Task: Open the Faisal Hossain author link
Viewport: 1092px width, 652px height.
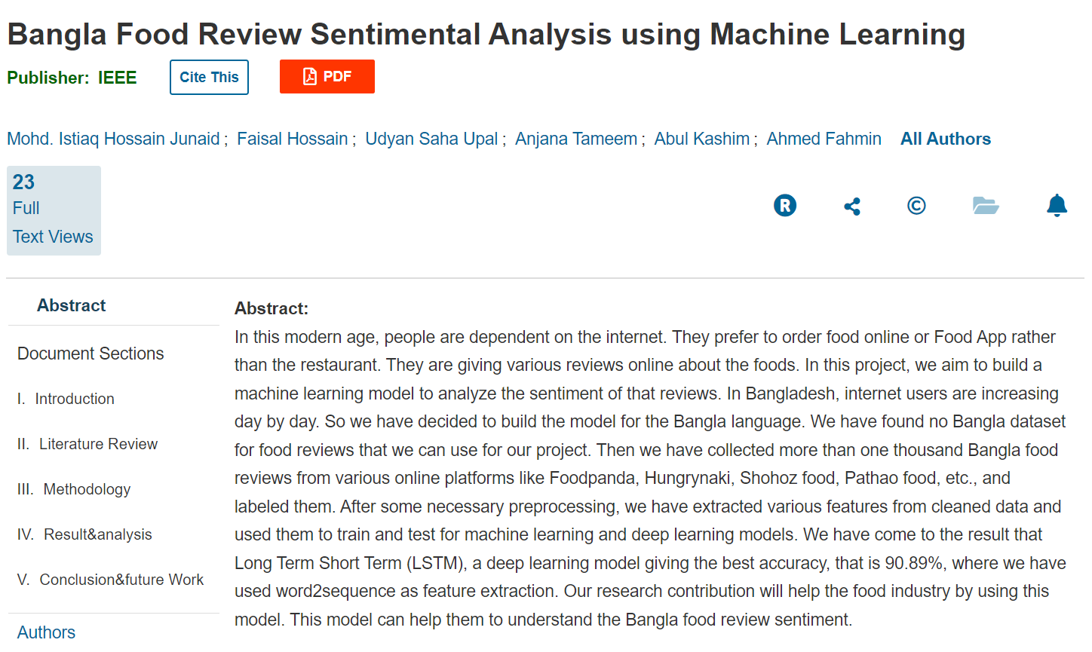Action: pyautogui.click(x=292, y=138)
